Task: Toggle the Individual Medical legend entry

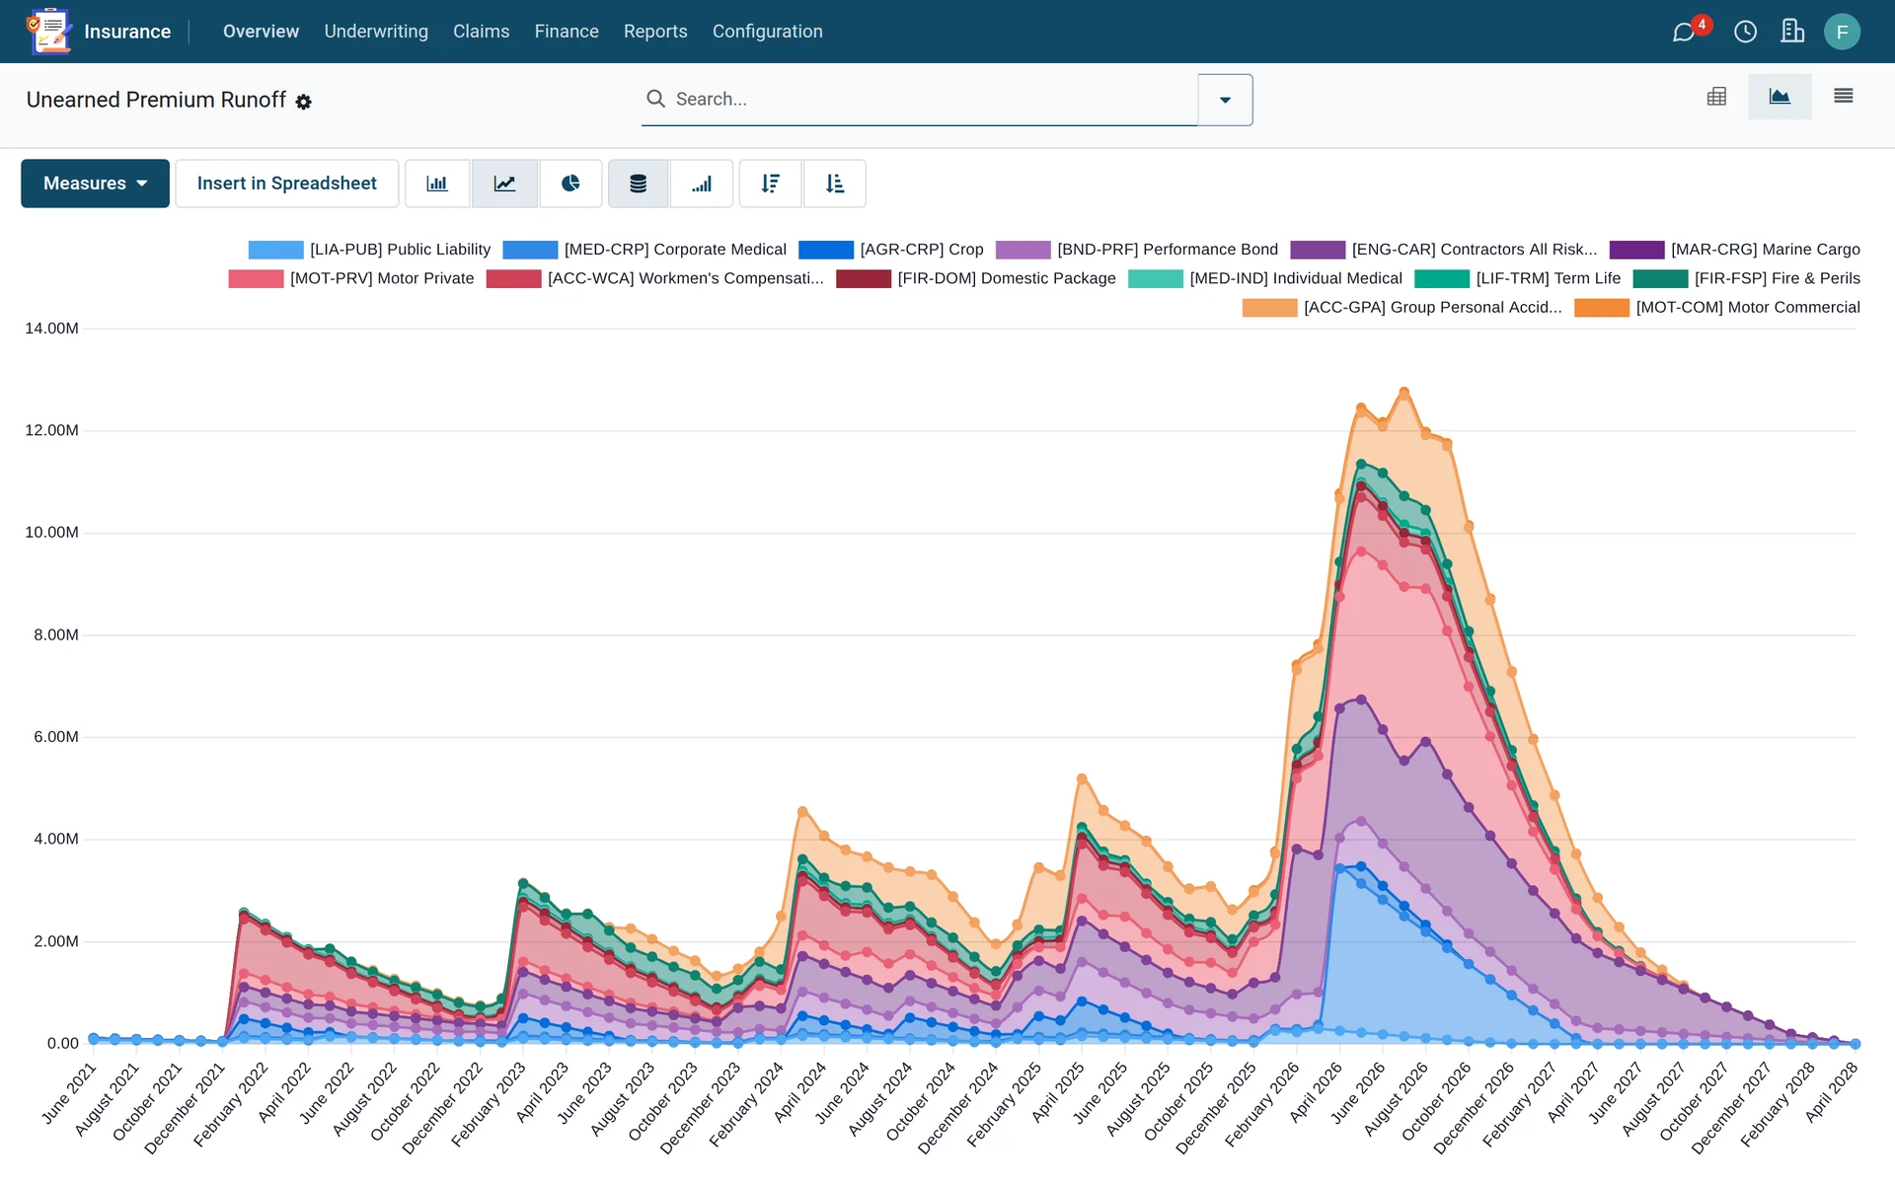Action: (x=1265, y=278)
